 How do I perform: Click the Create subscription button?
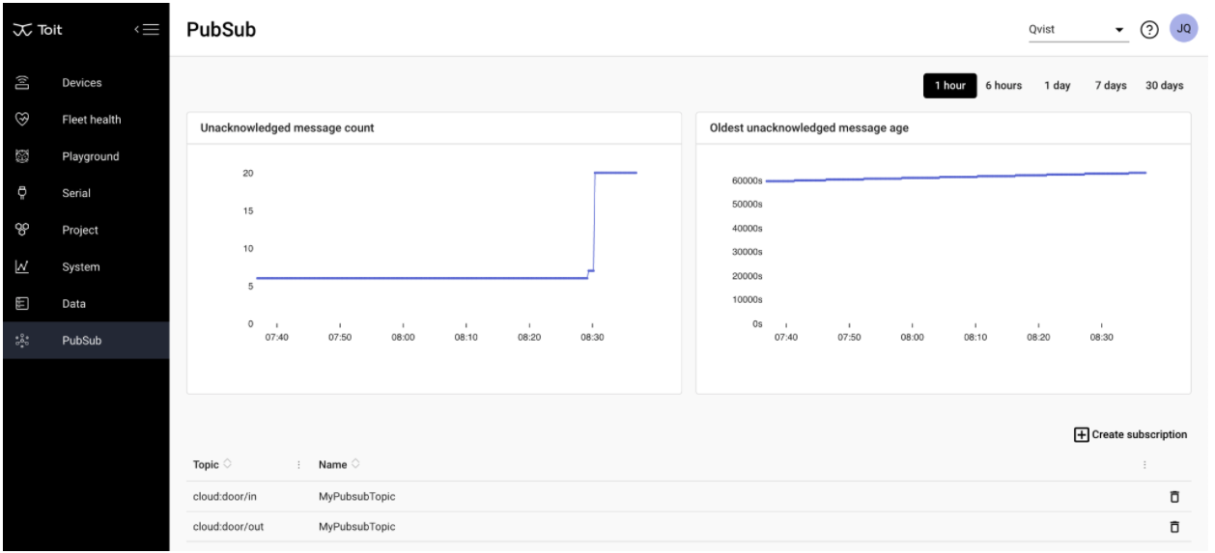coord(1130,434)
